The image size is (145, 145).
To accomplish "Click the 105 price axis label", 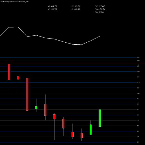I will click(x=138, y=88).
